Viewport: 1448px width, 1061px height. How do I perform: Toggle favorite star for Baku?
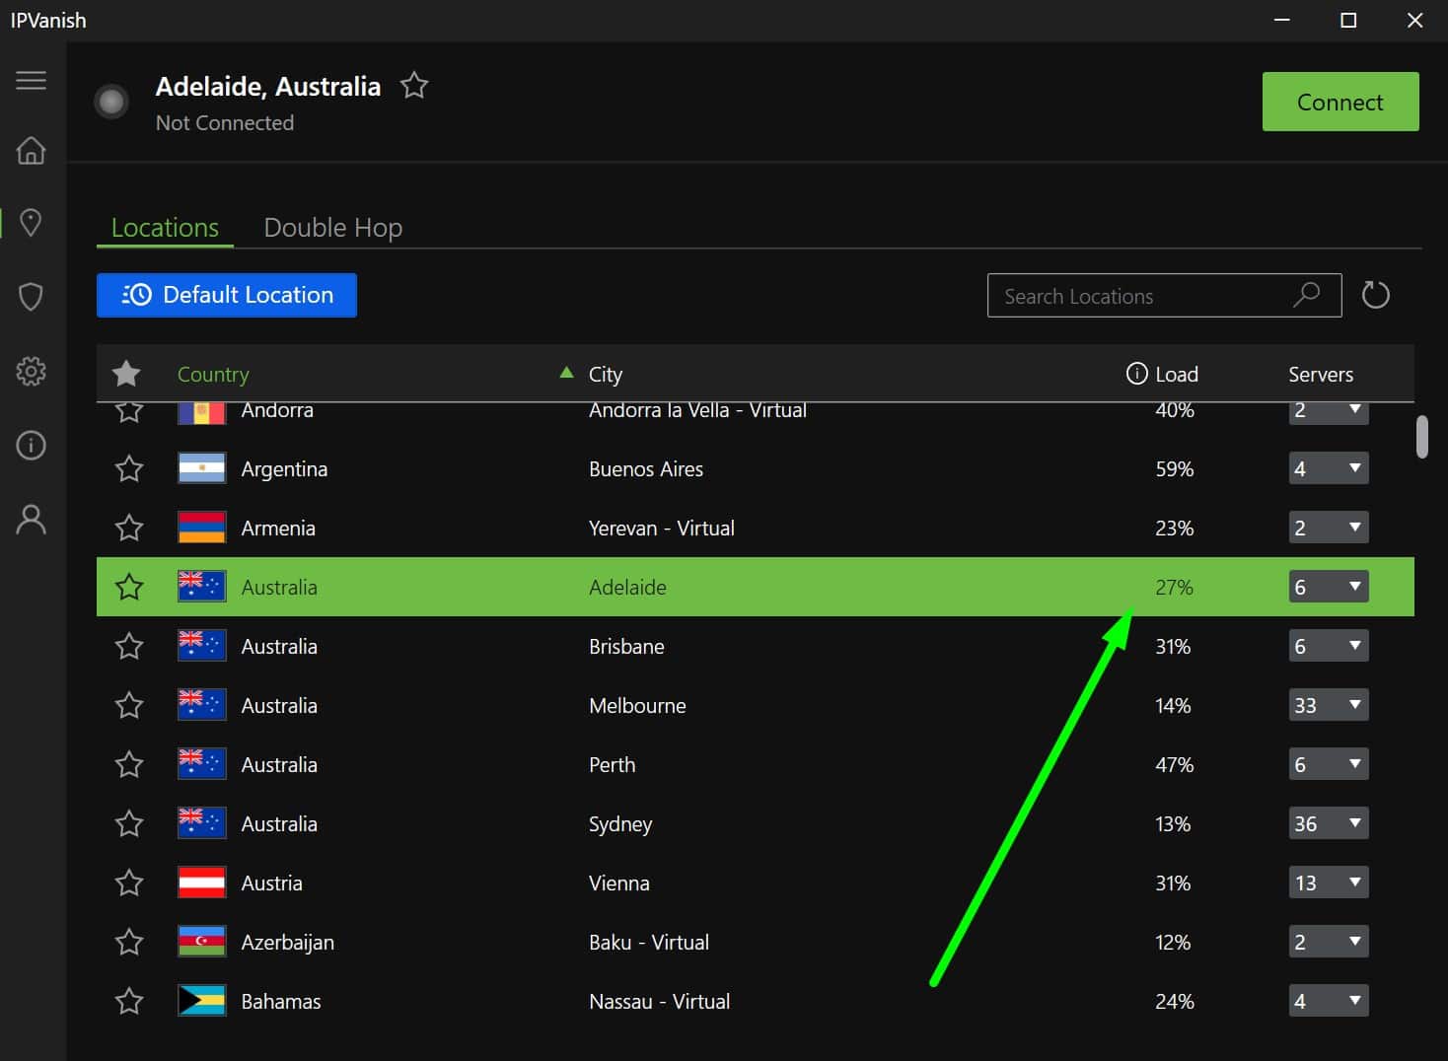coord(129,942)
